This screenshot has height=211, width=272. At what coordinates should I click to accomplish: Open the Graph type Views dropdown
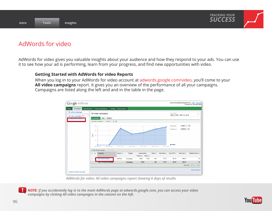[185, 126]
